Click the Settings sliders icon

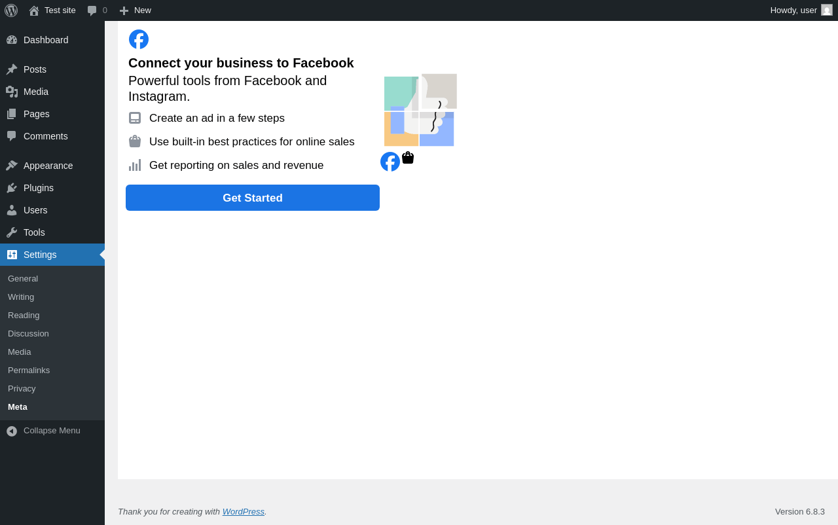[x=12, y=255]
